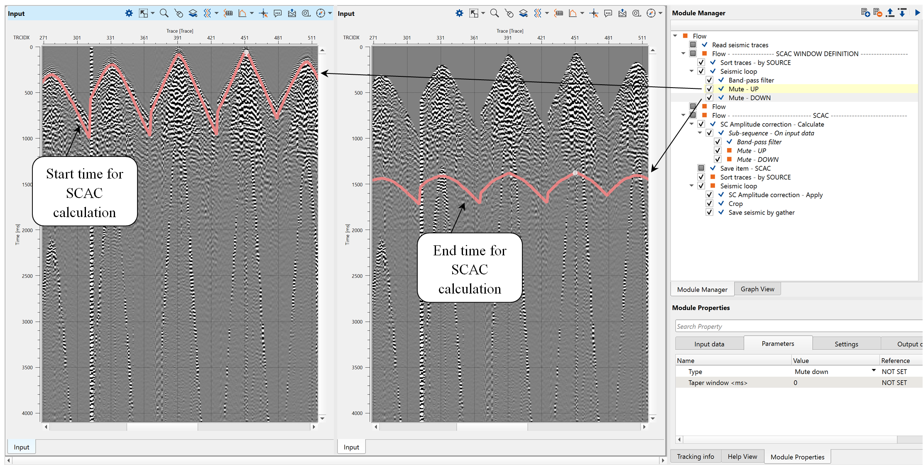Click the add module icon in Module Manager
This screenshot has height=465, width=923.
pos(865,13)
